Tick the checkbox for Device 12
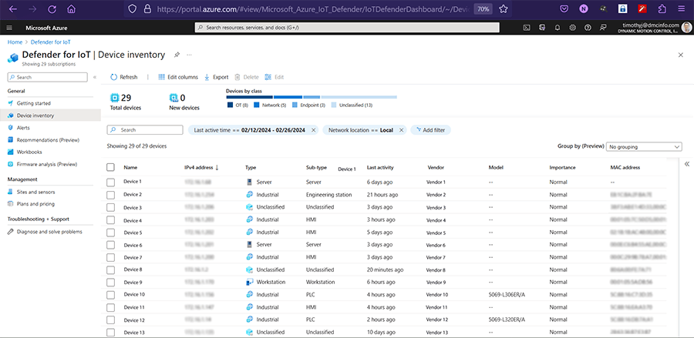Screen dimensions: 694x338 [110, 320]
